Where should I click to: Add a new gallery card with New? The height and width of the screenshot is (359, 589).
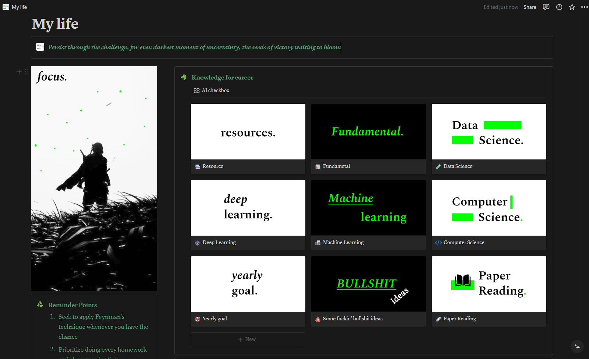coord(248,339)
